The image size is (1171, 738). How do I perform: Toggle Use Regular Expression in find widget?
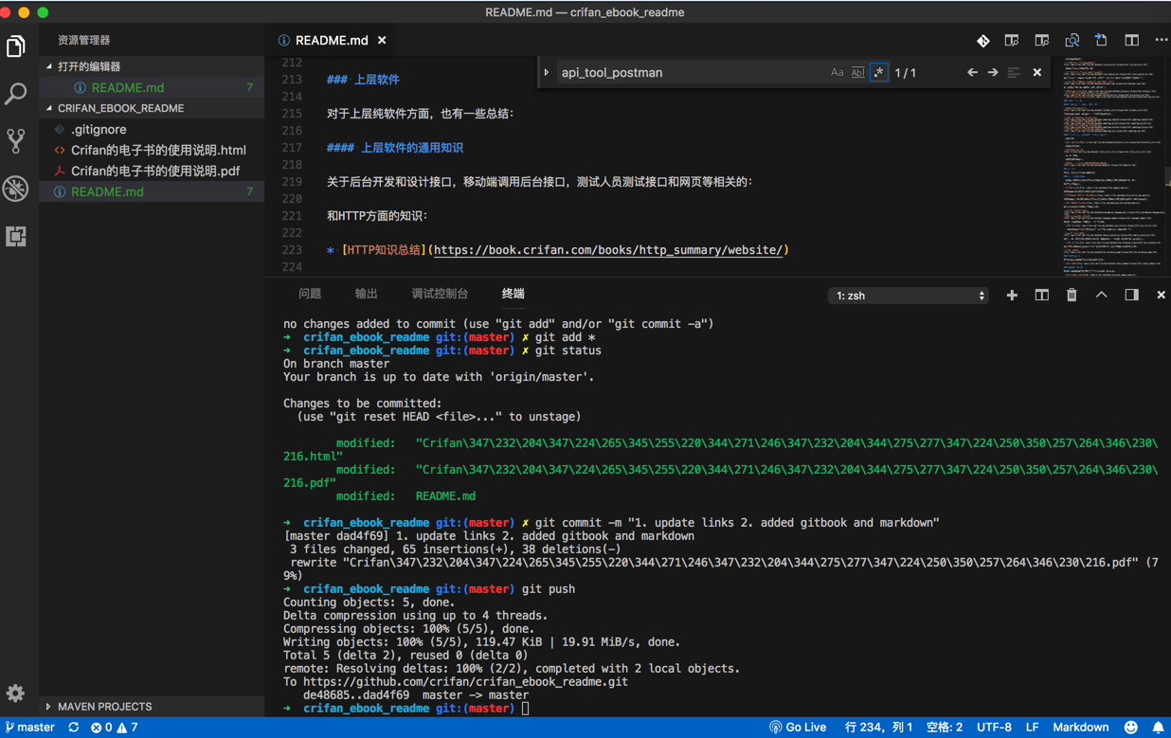pyautogui.click(x=878, y=72)
